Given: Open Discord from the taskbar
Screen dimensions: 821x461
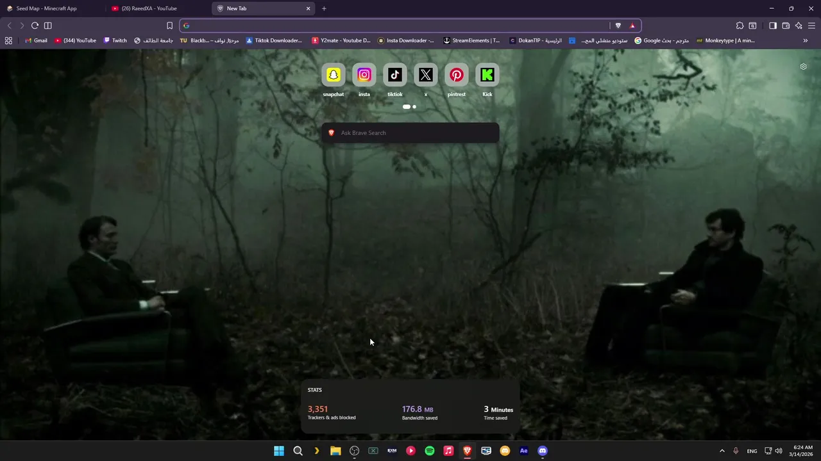Looking at the screenshot, I should coord(543,451).
